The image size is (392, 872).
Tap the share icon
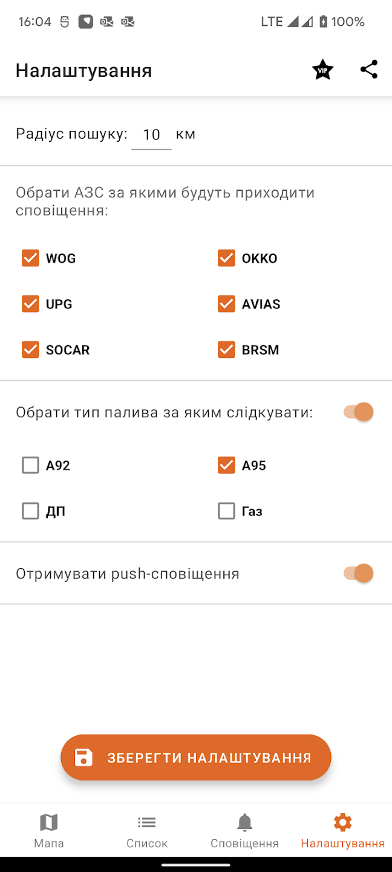(369, 70)
